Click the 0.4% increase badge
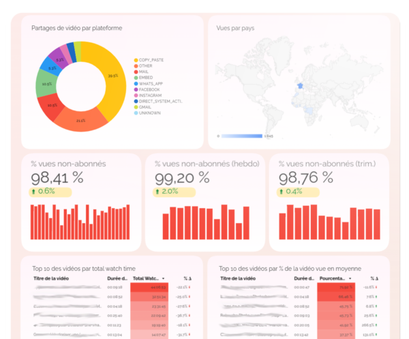This screenshot has width=409, height=339. [x=298, y=192]
